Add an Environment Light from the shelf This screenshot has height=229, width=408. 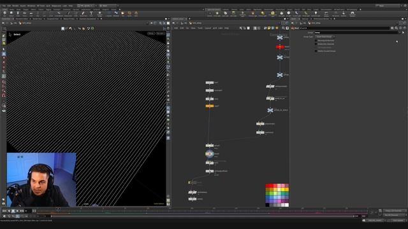(272, 13)
